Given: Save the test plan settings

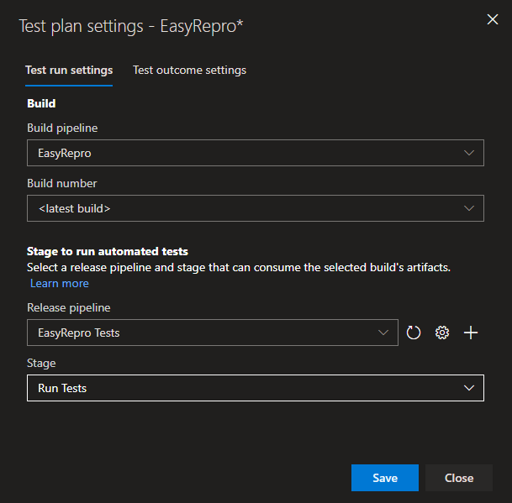Looking at the screenshot, I should pos(384,478).
